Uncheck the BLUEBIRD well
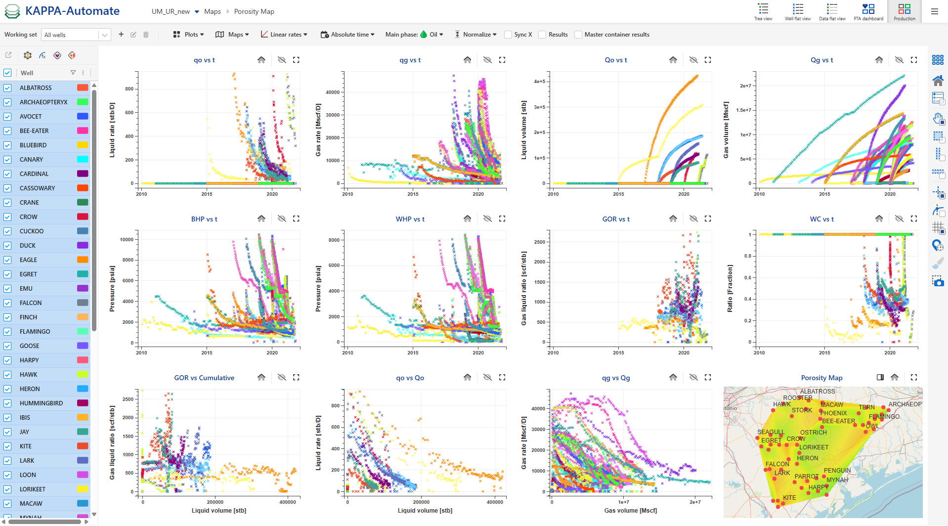 8,145
